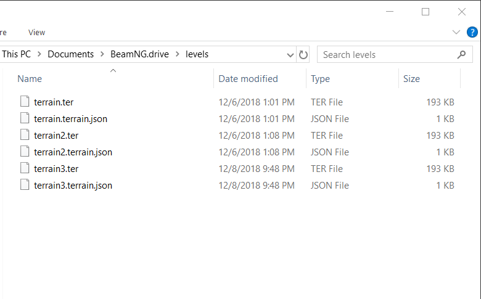Viewport: 481px width, 299px height.
Task: Expand the chevron after BeamNG.drive
Action: 178,54
